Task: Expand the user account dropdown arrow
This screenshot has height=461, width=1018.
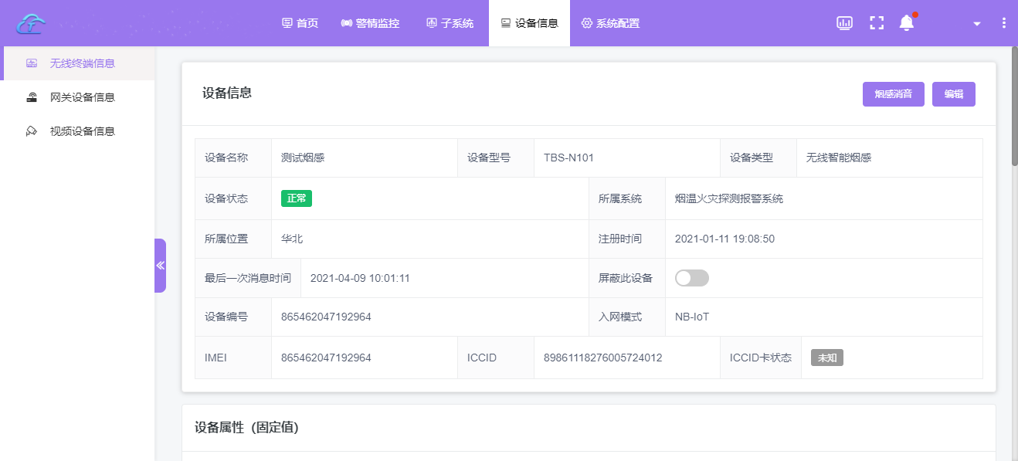Action: [977, 24]
